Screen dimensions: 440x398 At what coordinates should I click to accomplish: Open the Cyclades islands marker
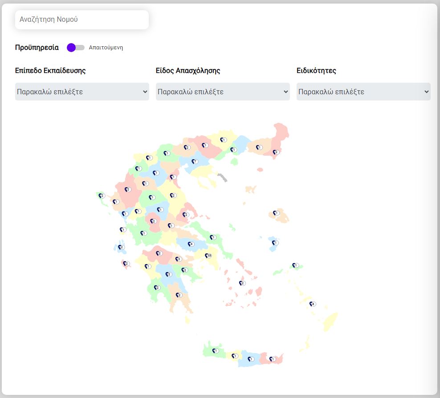[x=241, y=283]
